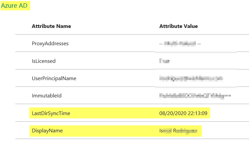Click the blurred ImmutableId value
Viewport: 249px width, 142px height.
[195, 96]
